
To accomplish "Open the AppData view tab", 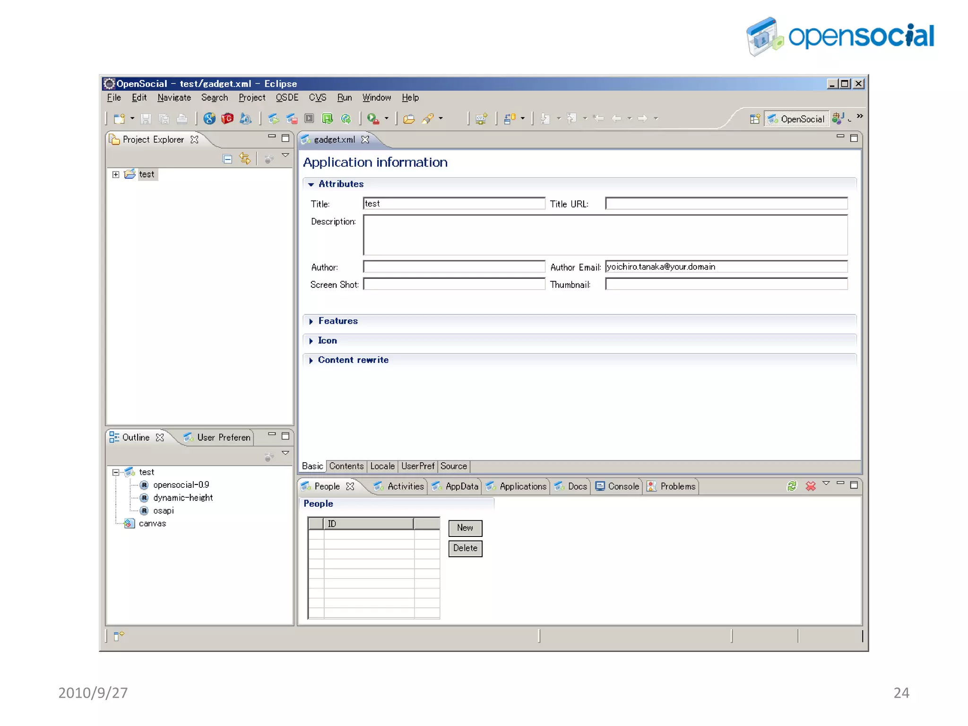I will click(456, 486).
